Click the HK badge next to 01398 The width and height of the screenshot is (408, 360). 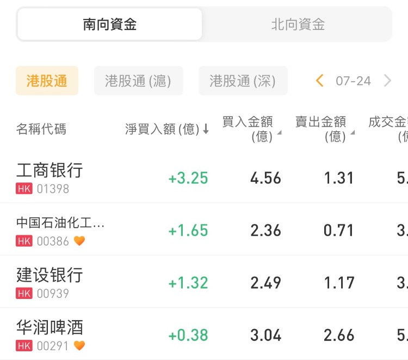click(x=24, y=189)
